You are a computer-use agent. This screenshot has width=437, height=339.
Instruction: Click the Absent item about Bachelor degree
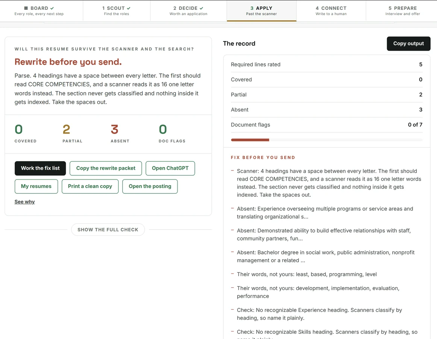pos(327,256)
